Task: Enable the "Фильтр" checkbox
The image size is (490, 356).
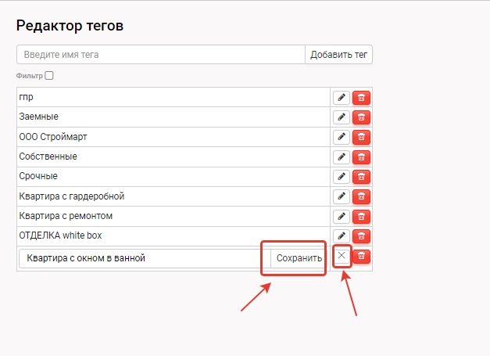Action: 49,76
